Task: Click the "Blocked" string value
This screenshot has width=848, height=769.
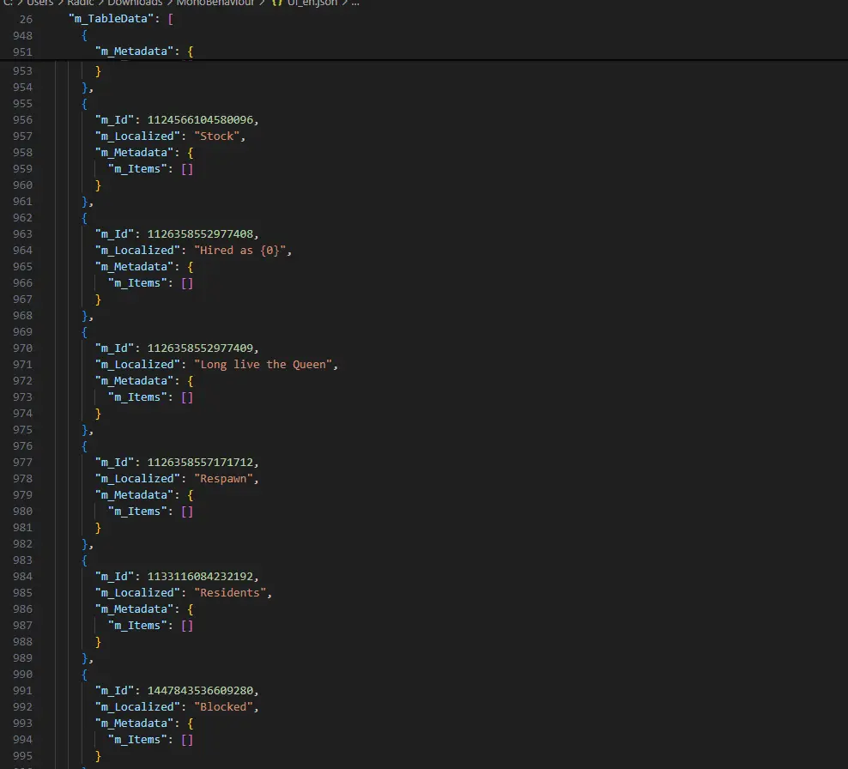Action: coord(223,707)
